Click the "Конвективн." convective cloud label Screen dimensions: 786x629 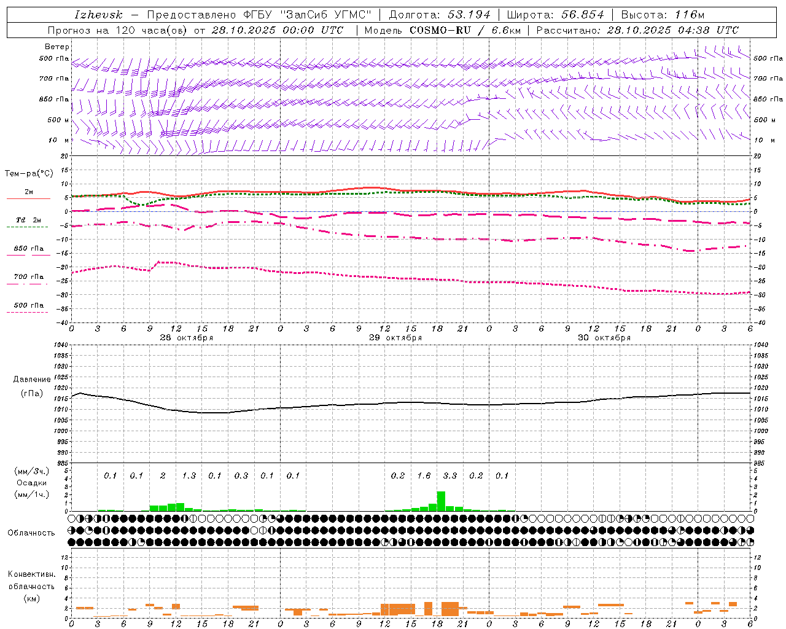tap(31, 574)
